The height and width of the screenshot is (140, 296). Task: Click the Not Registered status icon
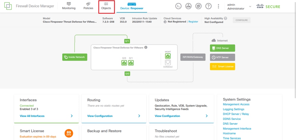(x=165, y=22)
